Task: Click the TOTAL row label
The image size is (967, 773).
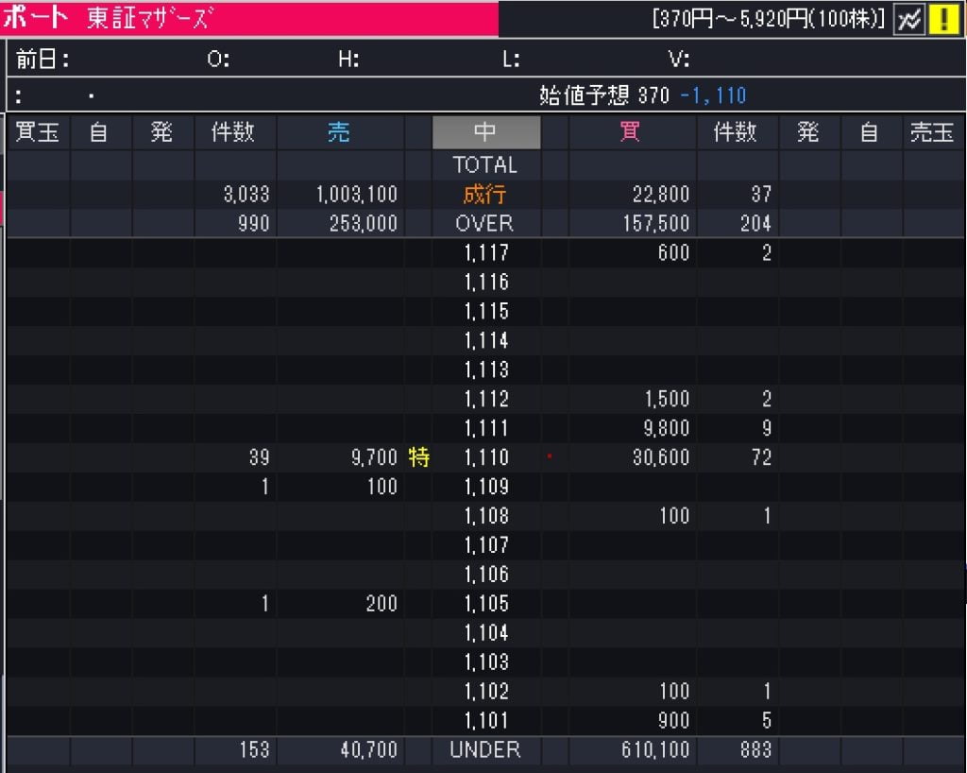Action: [x=485, y=165]
